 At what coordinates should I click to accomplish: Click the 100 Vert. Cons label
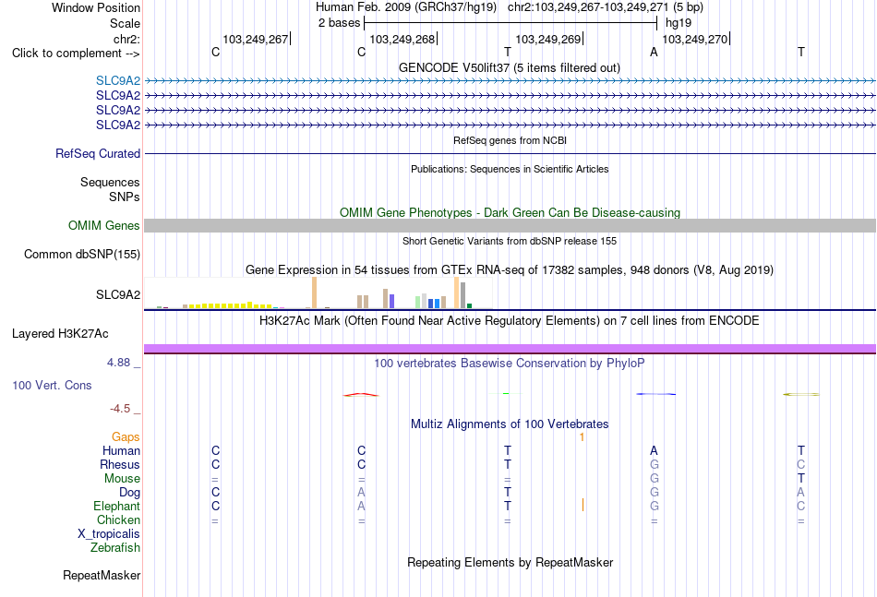(x=52, y=385)
